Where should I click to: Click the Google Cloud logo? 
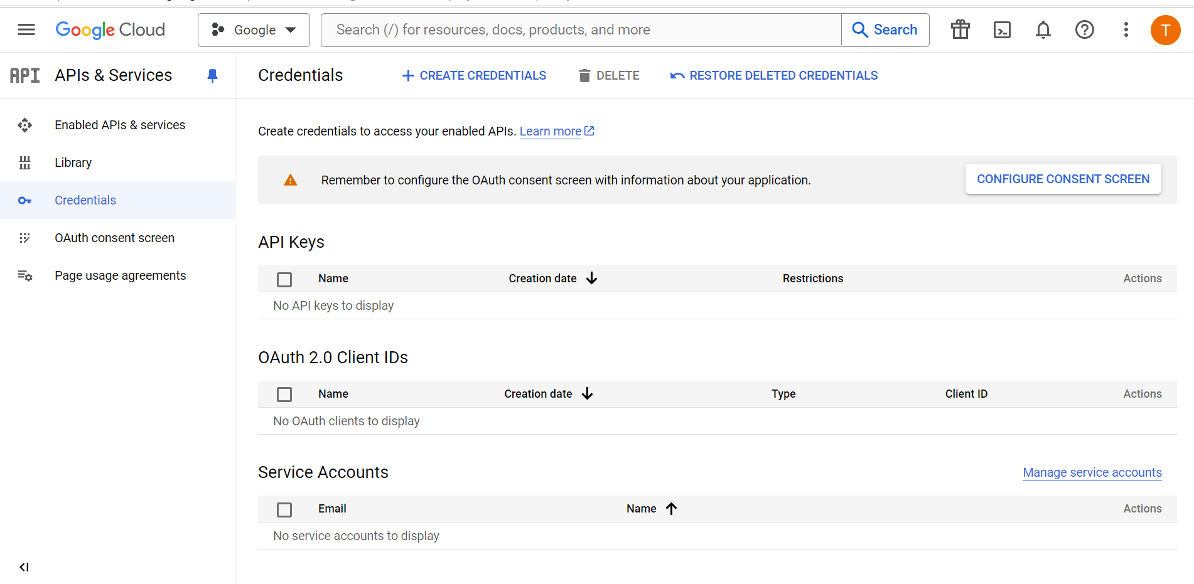pos(110,29)
